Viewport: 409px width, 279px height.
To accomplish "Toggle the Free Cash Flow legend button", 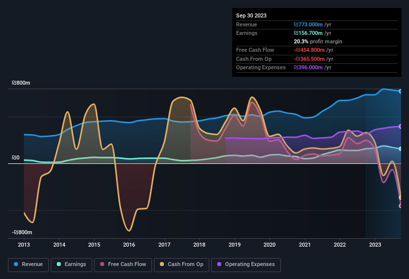I will pos(123,265).
